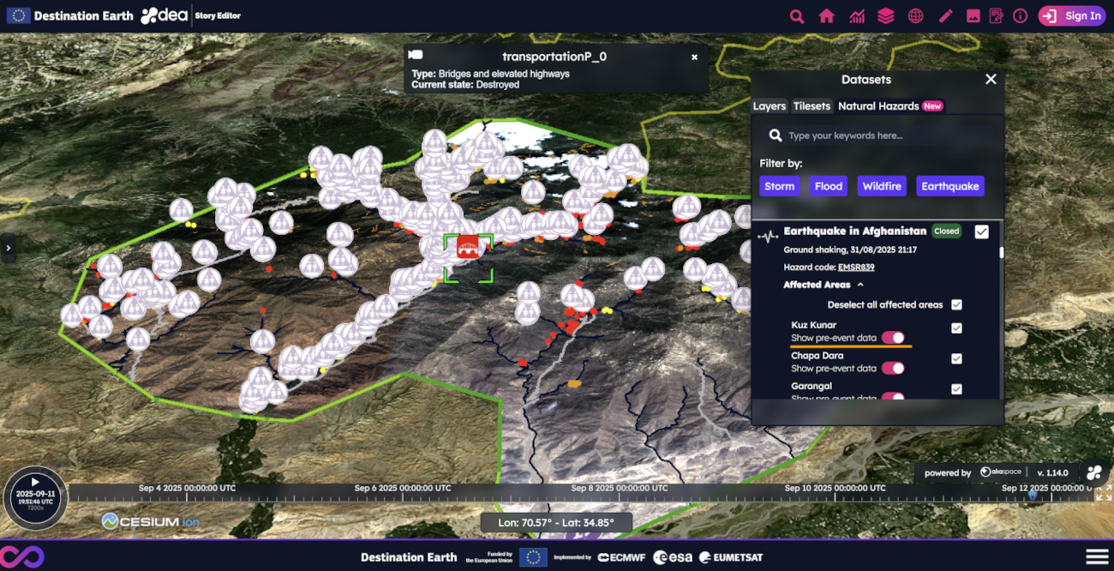Expand the left side panel arrow
Viewport: 1114px width, 571px height.
click(8, 248)
